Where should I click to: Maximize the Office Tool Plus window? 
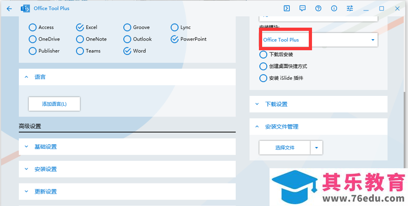[x=381, y=9]
